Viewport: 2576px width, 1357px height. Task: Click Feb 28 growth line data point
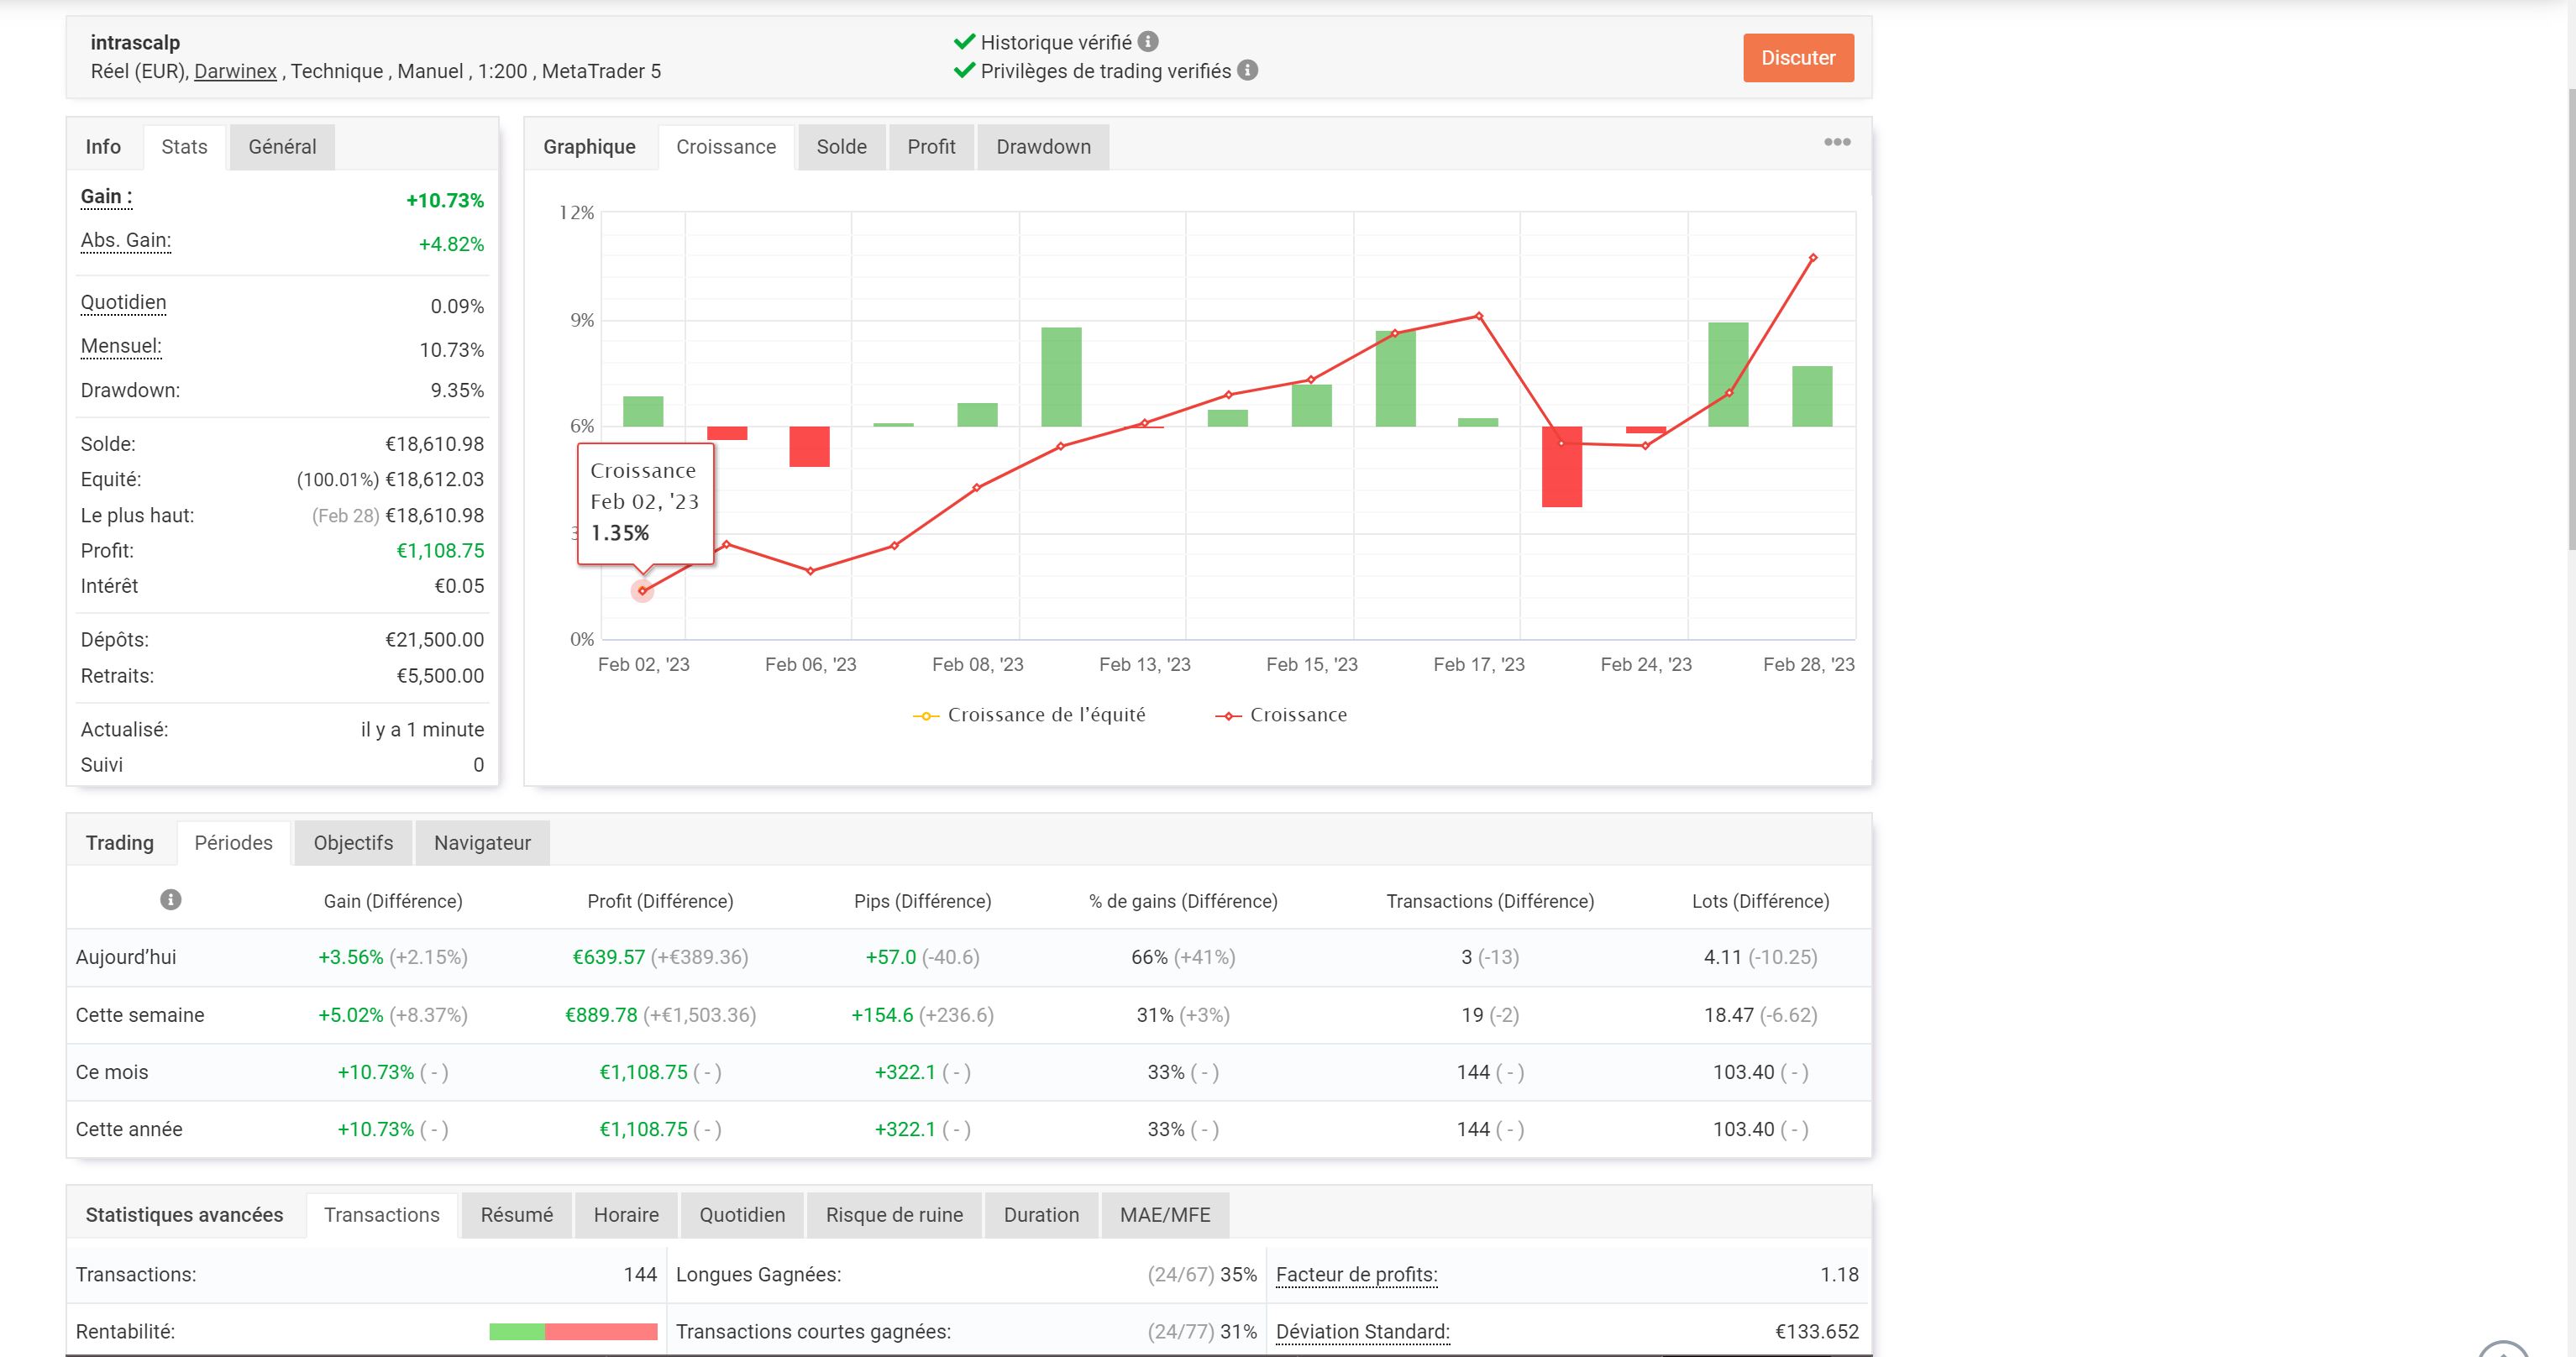(1812, 258)
